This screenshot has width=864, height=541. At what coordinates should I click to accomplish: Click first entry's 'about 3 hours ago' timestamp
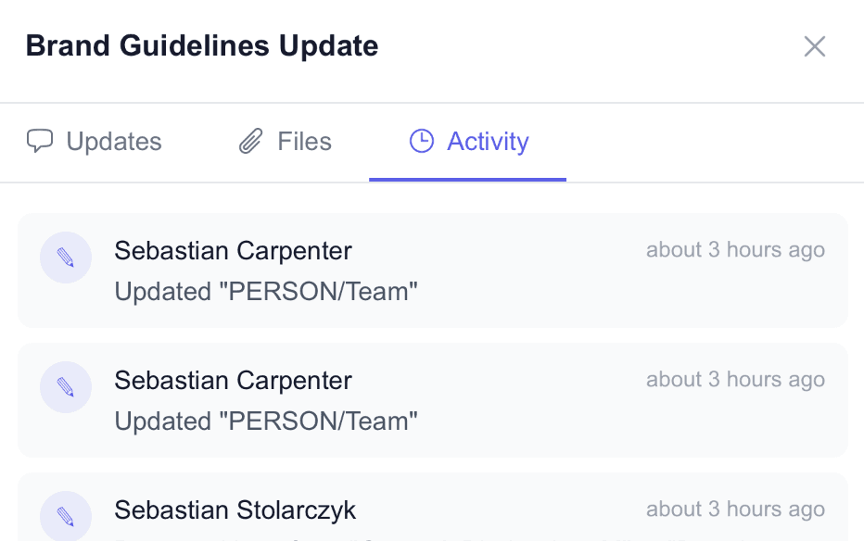735,250
